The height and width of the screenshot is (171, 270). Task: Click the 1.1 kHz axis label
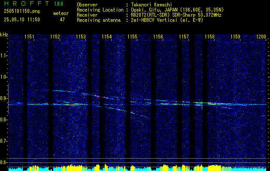coord(3,56)
